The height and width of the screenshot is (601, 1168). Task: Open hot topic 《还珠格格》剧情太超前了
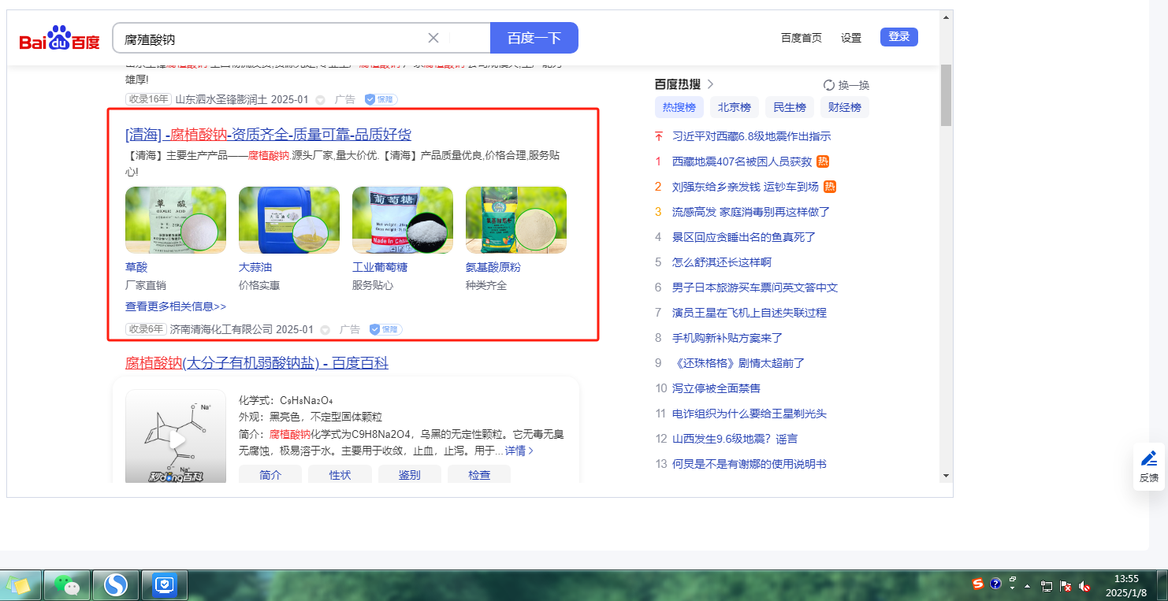[738, 363]
